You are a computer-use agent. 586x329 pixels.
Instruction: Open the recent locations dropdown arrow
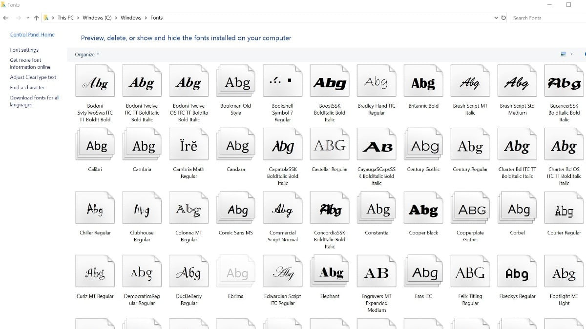pyautogui.click(x=27, y=18)
